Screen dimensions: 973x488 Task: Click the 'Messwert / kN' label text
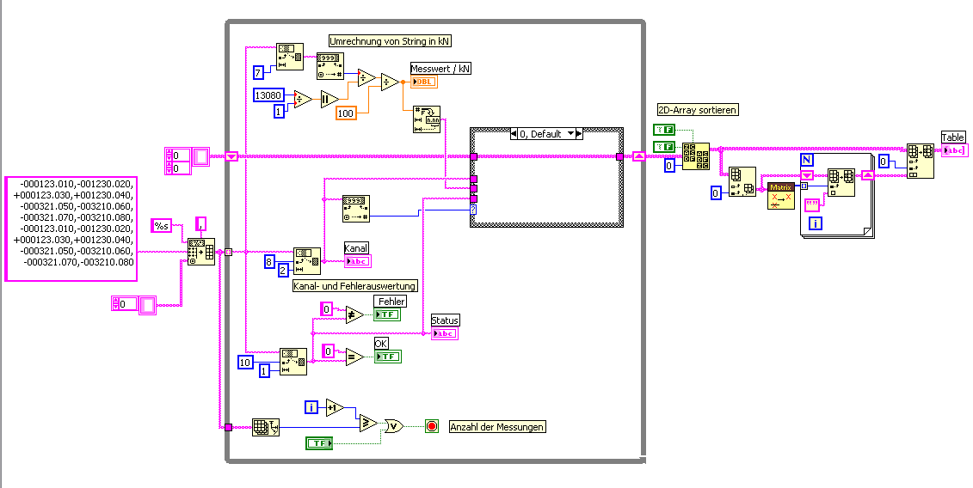440,69
